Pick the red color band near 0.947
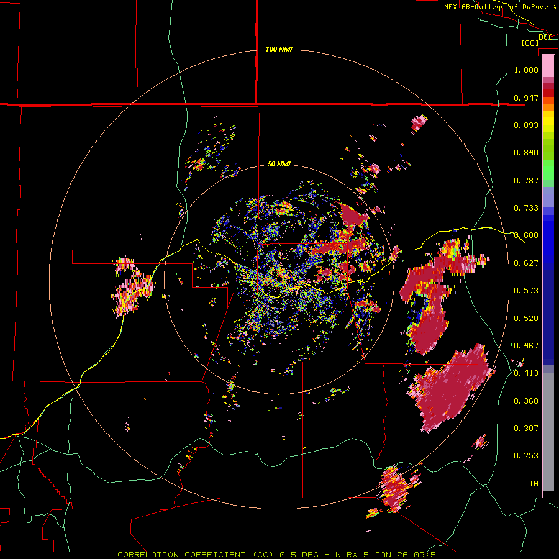The height and width of the screenshot is (559, 559). (548, 93)
